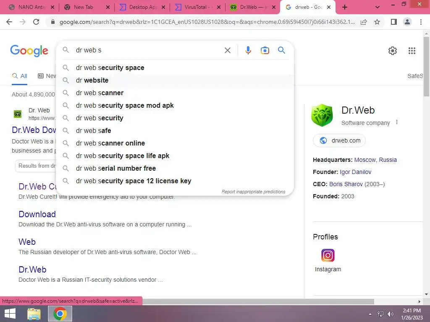The width and height of the screenshot is (430, 322).
Task: Choose suggestion 'dr web security'
Action: point(175,118)
